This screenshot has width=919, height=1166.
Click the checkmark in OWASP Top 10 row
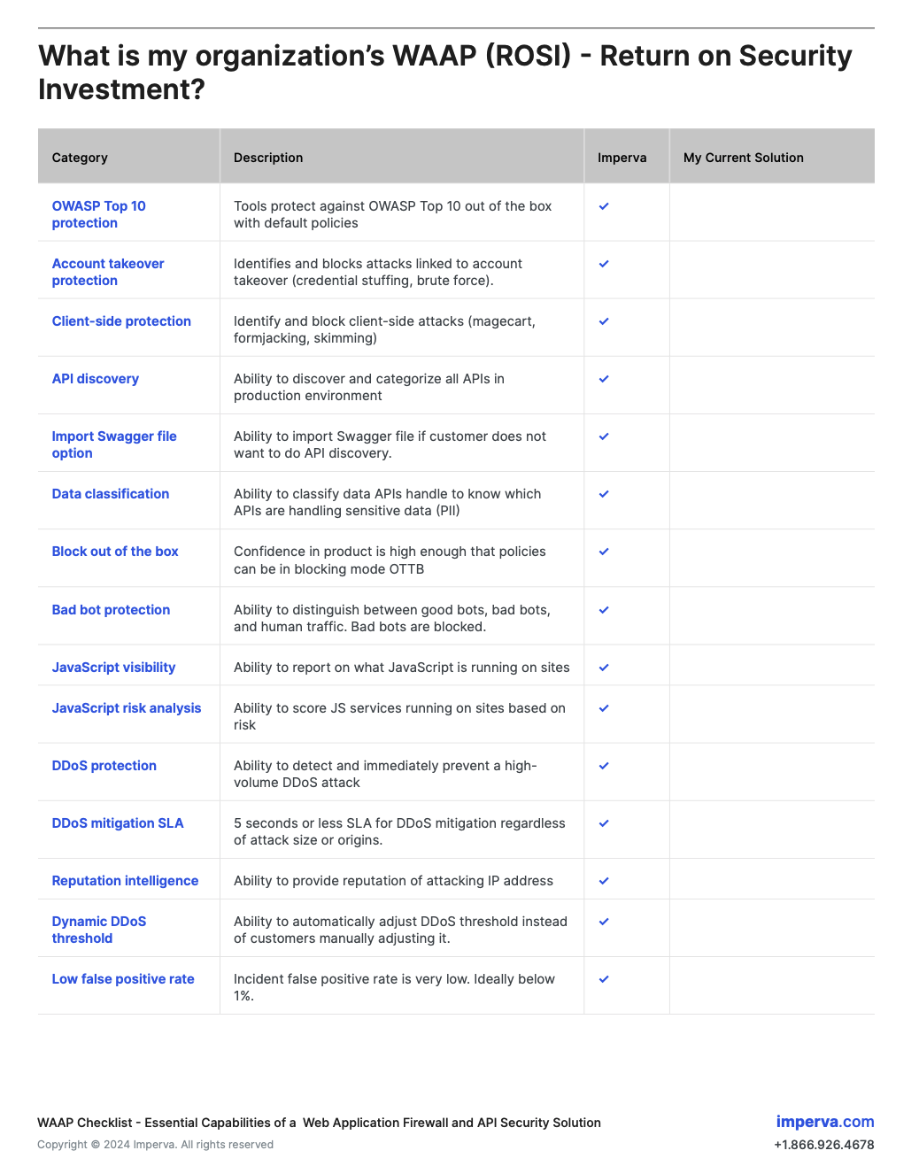pyautogui.click(x=604, y=206)
